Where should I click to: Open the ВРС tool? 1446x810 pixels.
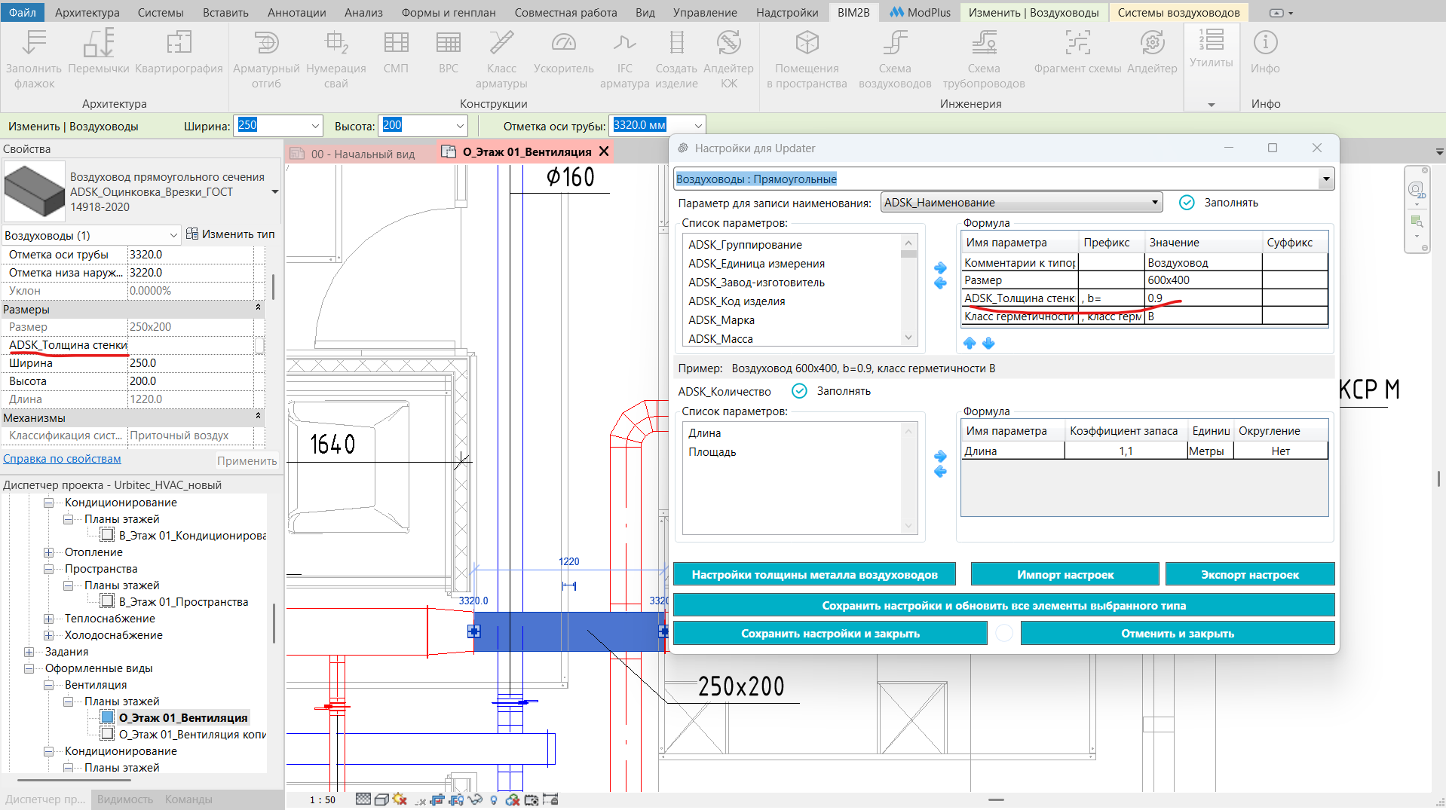(449, 53)
